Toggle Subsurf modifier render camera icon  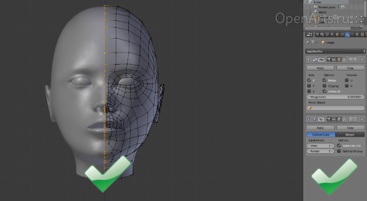click(x=328, y=119)
